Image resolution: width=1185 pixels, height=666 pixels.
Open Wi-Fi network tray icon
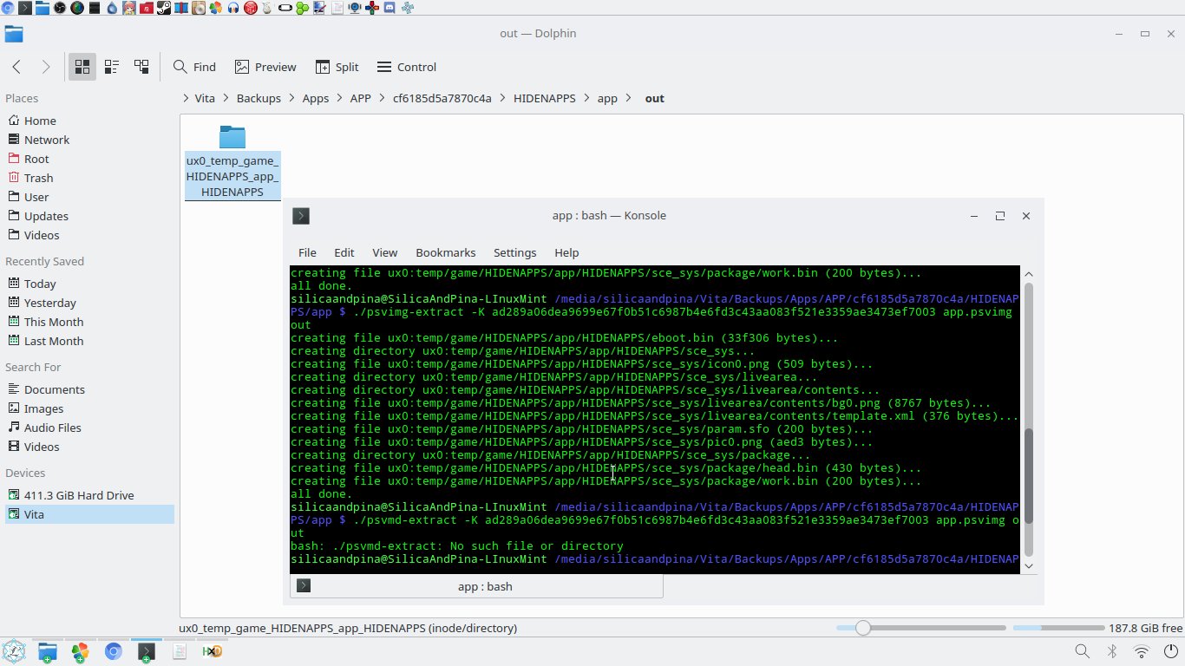point(1142,651)
